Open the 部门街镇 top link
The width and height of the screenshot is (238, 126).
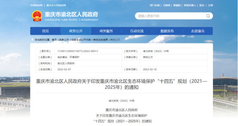pyautogui.click(x=155, y=5)
